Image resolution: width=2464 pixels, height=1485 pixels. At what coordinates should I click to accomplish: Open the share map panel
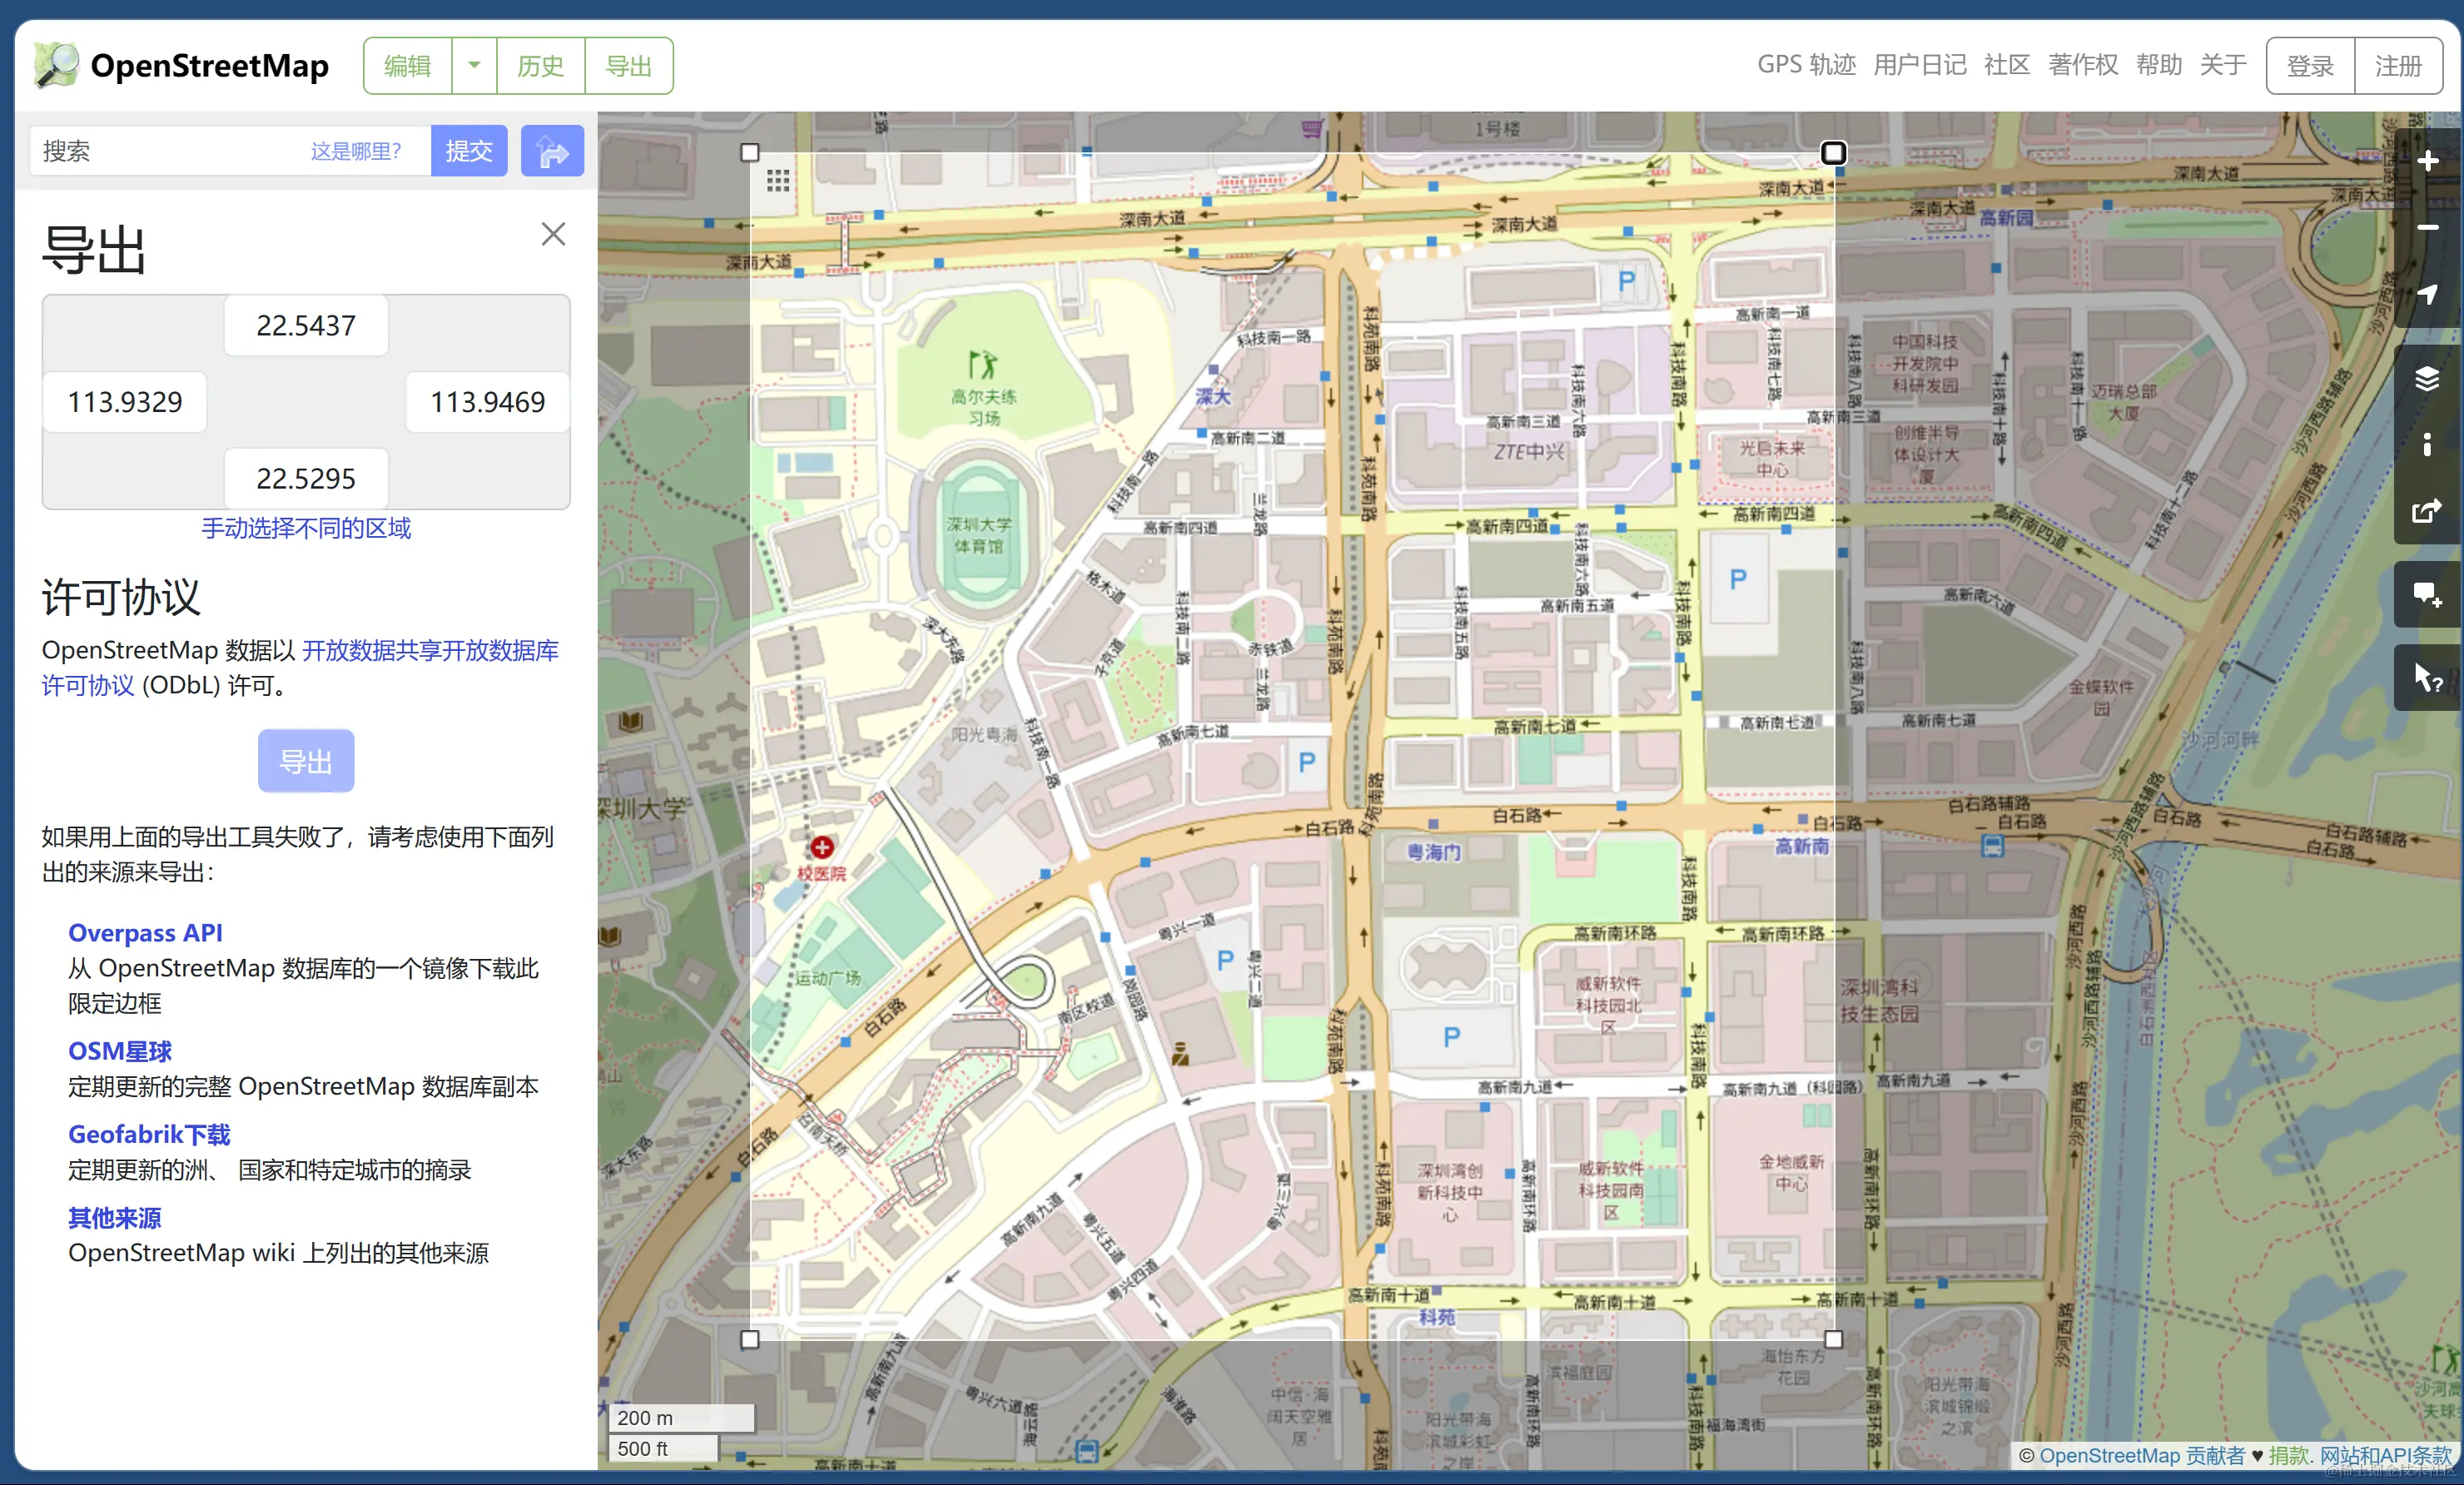(x=2426, y=511)
